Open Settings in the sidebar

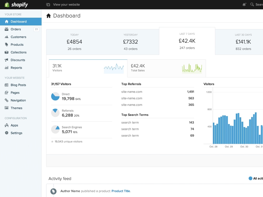coord(21,133)
